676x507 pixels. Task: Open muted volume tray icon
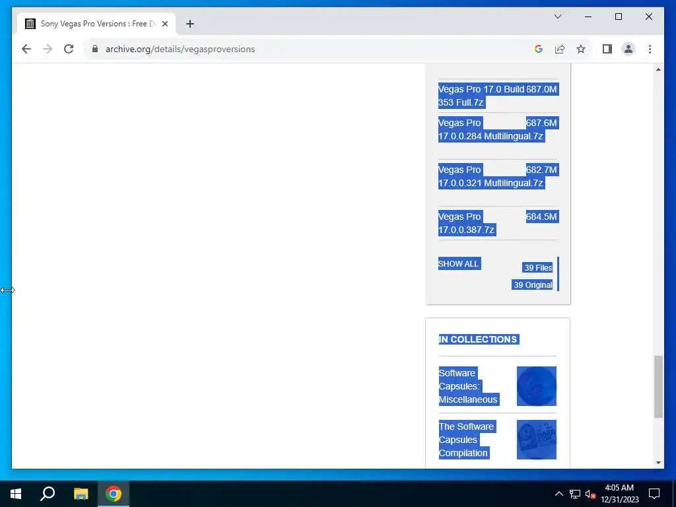coord(590,494)
